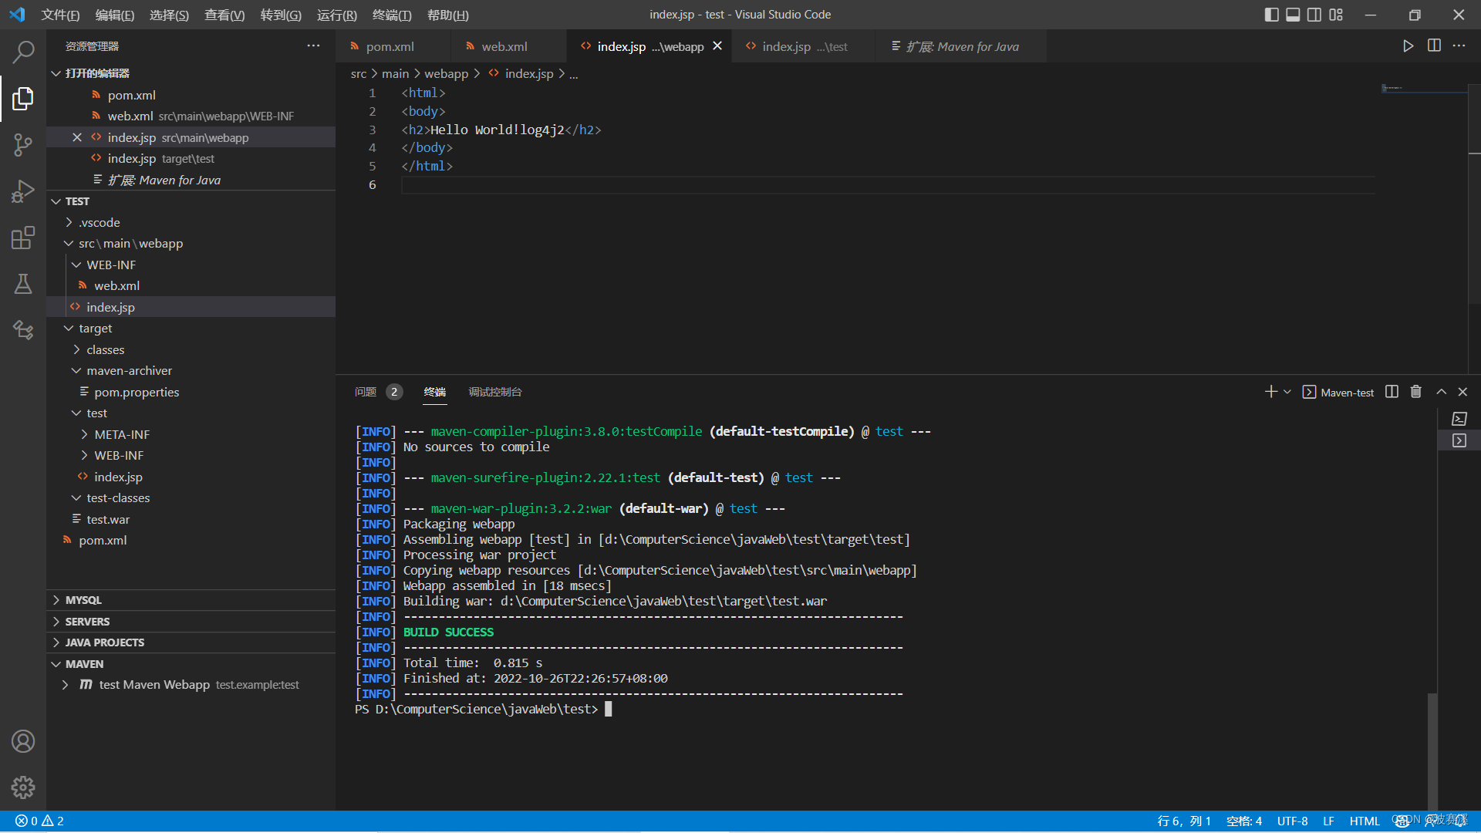Expand the .vscode folder
Image resolution: width=1481 pixels, height=833 pixels.
coord(69,222)
